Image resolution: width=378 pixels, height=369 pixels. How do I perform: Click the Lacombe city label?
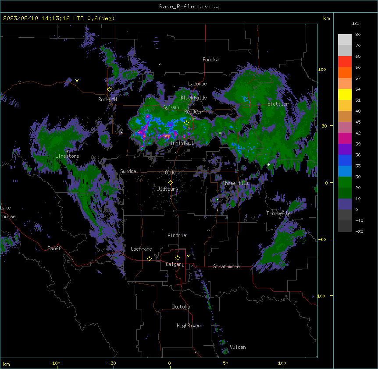click(197, 84)
